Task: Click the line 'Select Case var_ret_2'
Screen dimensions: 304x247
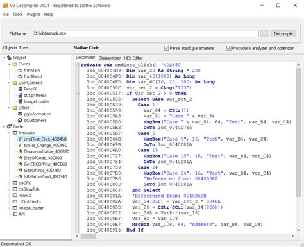Action: (162, 99)
